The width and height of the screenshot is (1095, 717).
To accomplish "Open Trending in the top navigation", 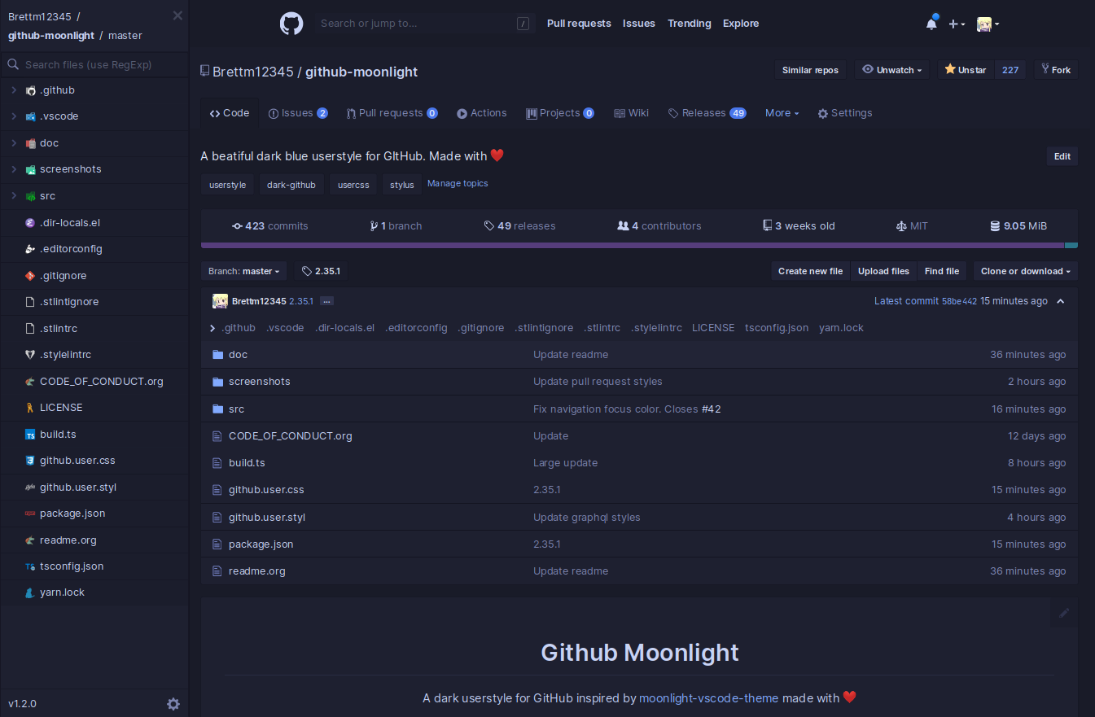I will point(690,24).
